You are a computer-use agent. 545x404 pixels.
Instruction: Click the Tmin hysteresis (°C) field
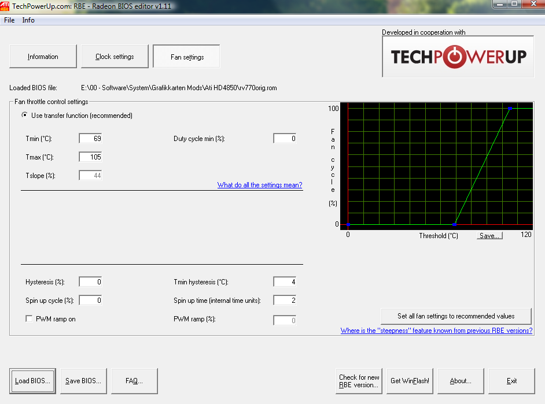point(285,282)
